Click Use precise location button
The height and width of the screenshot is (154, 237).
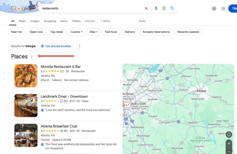pos(56,46)
